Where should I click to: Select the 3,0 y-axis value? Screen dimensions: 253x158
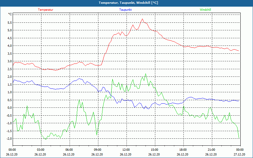pos(10,61)
